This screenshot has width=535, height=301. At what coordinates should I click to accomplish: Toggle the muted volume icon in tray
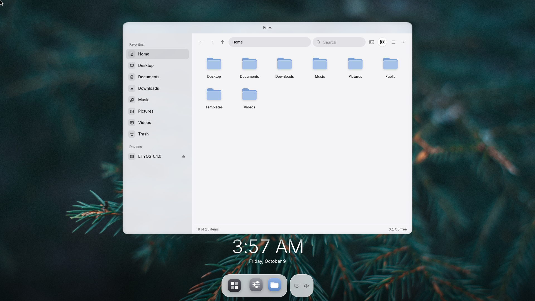click(307, 286)
